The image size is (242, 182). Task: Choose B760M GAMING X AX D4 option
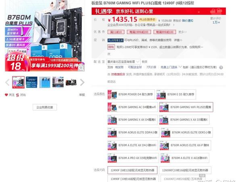pos(133,120)
